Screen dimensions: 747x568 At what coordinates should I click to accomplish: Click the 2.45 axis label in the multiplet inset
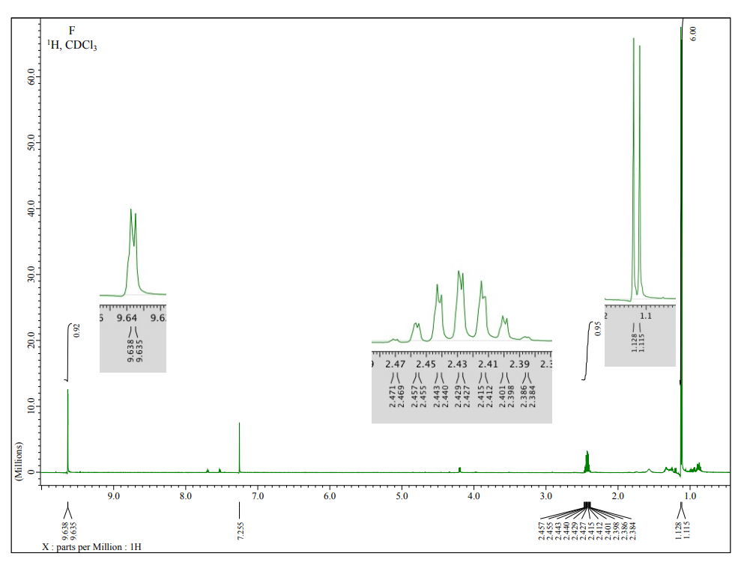pyautogui.click(x=426, y=364)
